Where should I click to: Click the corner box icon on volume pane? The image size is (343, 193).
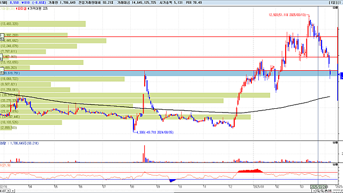coord(335,143)
